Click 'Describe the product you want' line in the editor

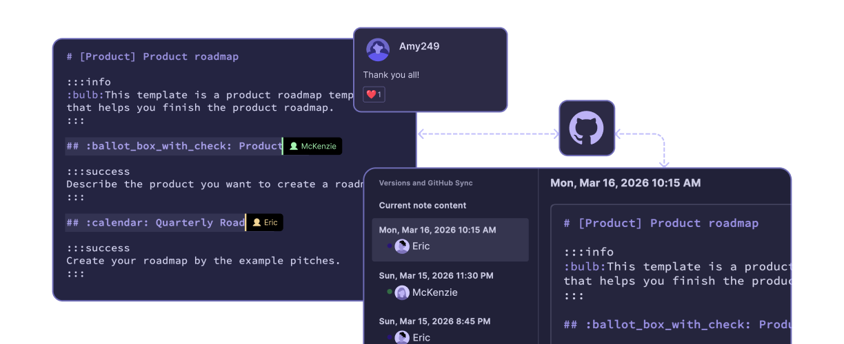(214, 184)
